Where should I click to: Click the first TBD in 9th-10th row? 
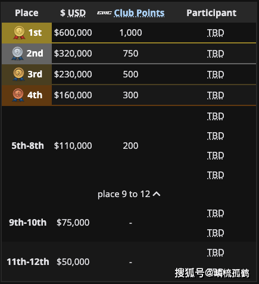pyautogui.click(x=216, y=213)
